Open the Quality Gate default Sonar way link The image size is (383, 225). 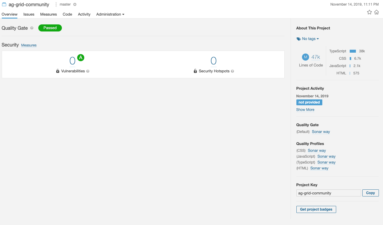click(x=321, y=132)
